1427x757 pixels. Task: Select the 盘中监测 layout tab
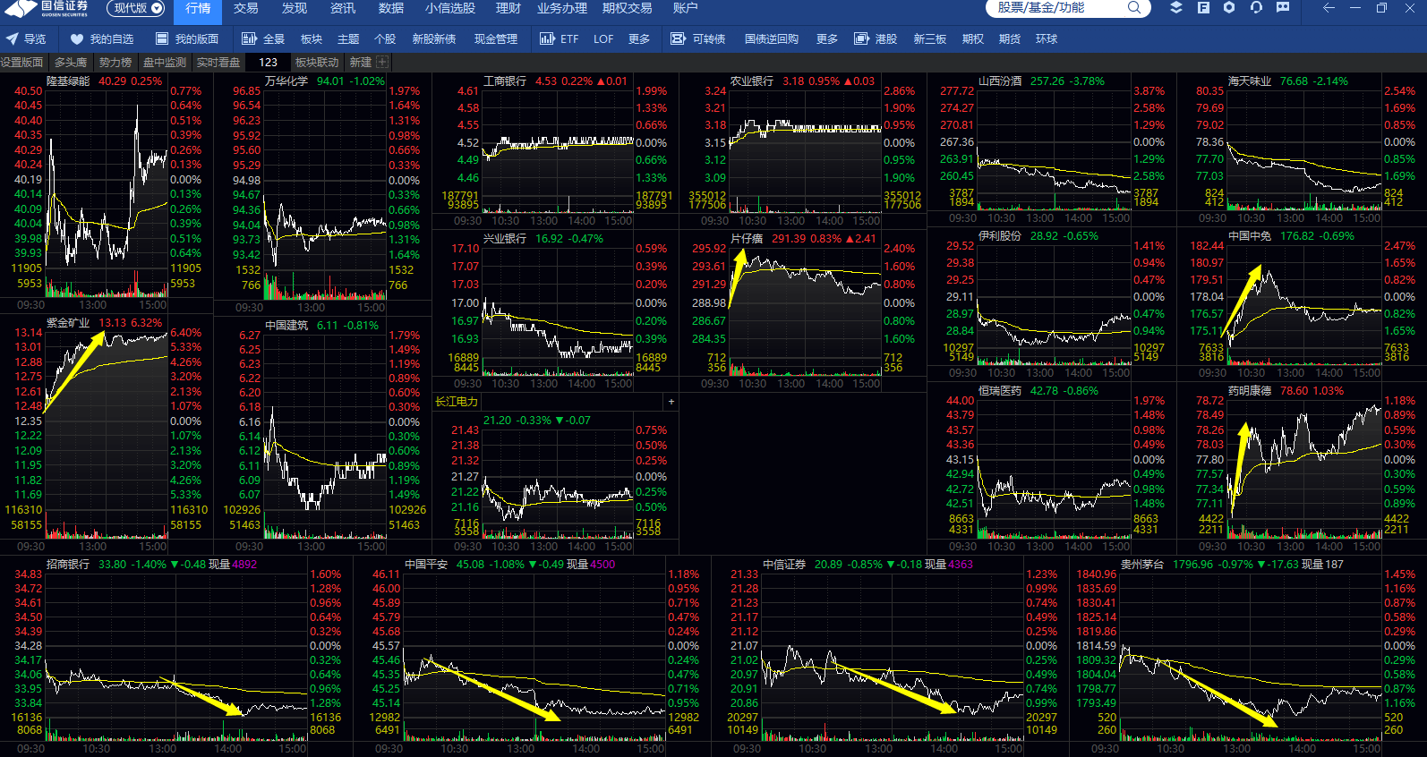click(165, 63)
